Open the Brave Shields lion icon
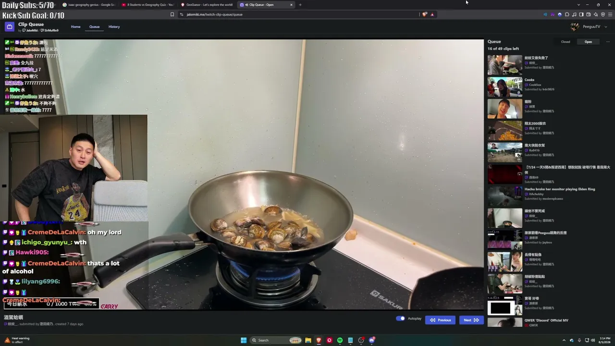Viewport: 615px width, 346px height. pos(425,14)
